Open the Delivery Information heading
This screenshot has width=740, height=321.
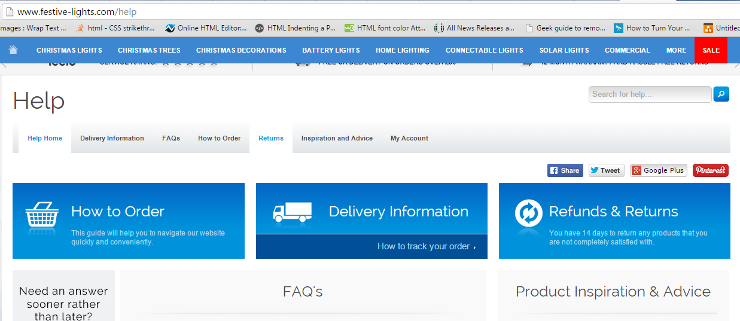pyautogui.click(x=398, y=212)
